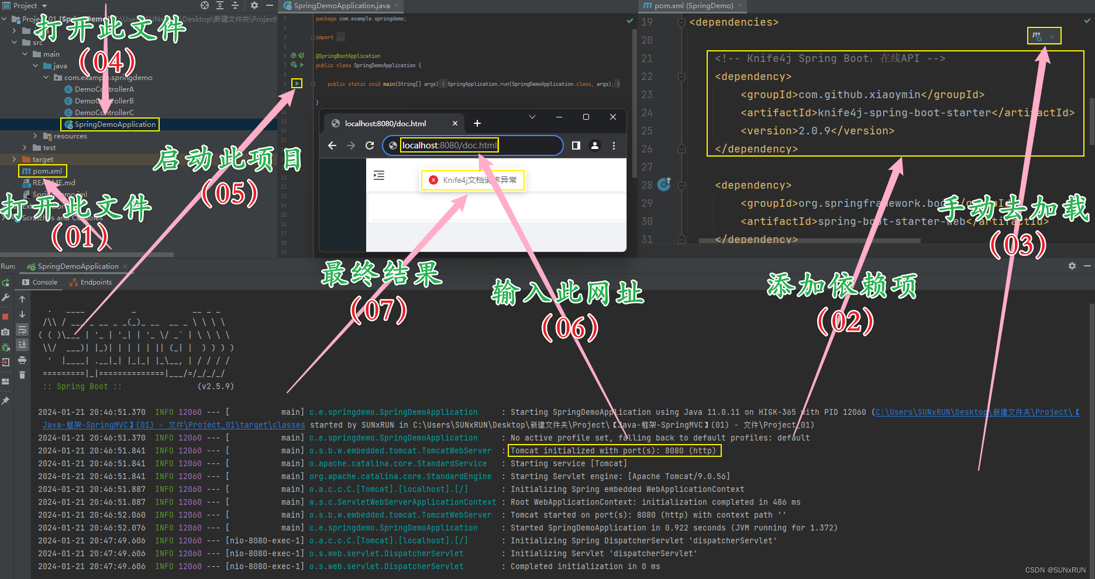The image size is (1095, 579).
Task: Close the localhost:8080/doc.html browser tab
Action: (455, 123)
